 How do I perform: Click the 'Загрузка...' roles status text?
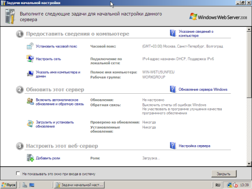click(151, 158)
